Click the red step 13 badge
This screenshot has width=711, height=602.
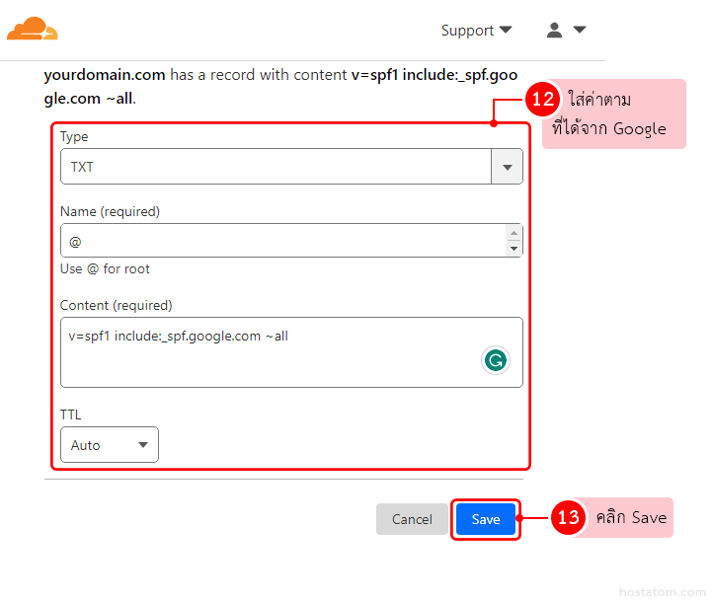(568, 518)
